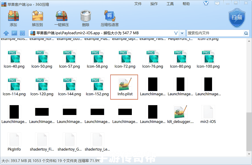Image resolution: width=252 pixels, height=165 pixels.
Task: Switch to the thumbnail grid view icon
Action: (22, 33)
